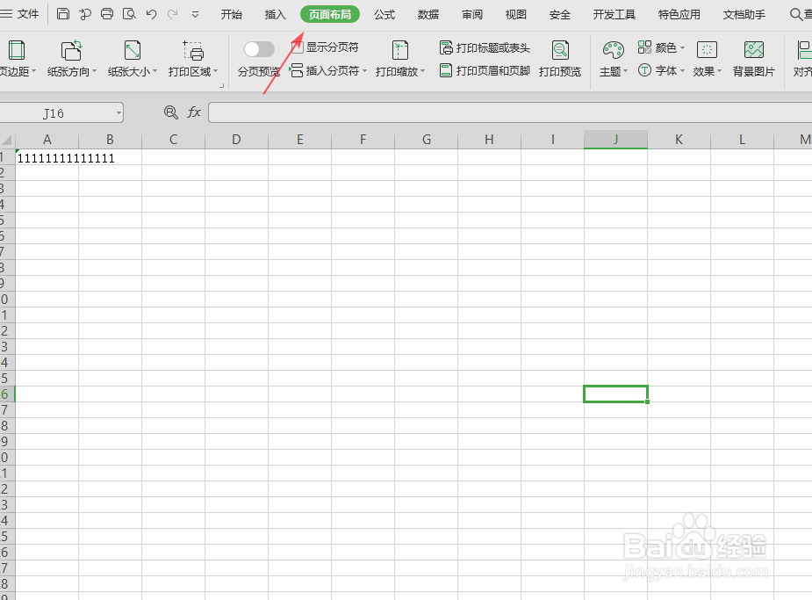
Task: Switch to the 视图 tab
Action: click(516, 15)
